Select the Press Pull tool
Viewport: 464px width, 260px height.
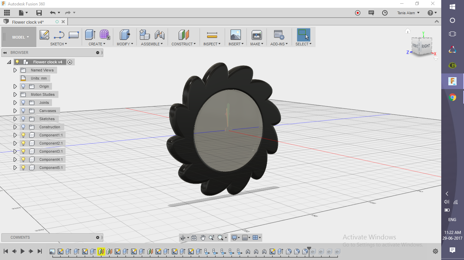tap(125, 35)
